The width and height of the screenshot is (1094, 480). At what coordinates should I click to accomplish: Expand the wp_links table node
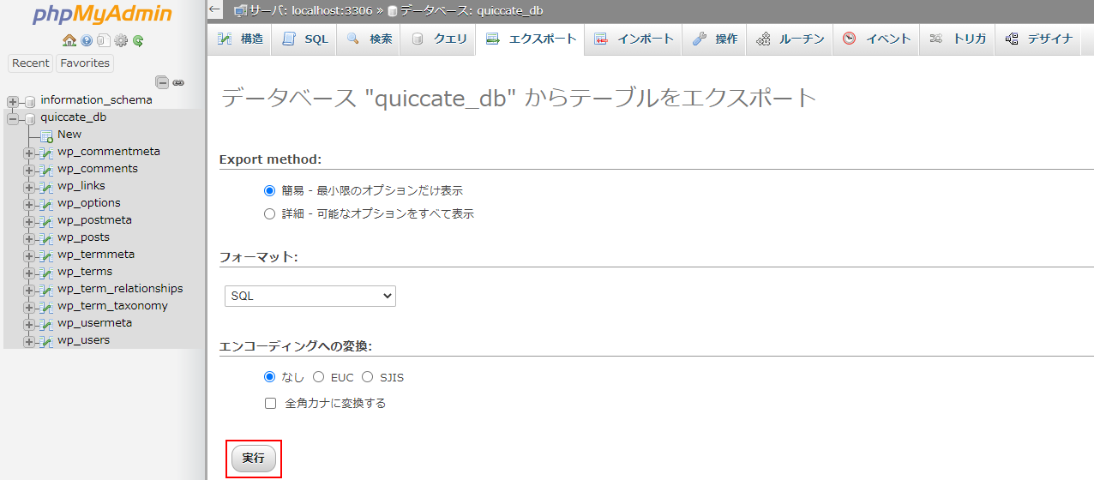[x=29, y=187]
